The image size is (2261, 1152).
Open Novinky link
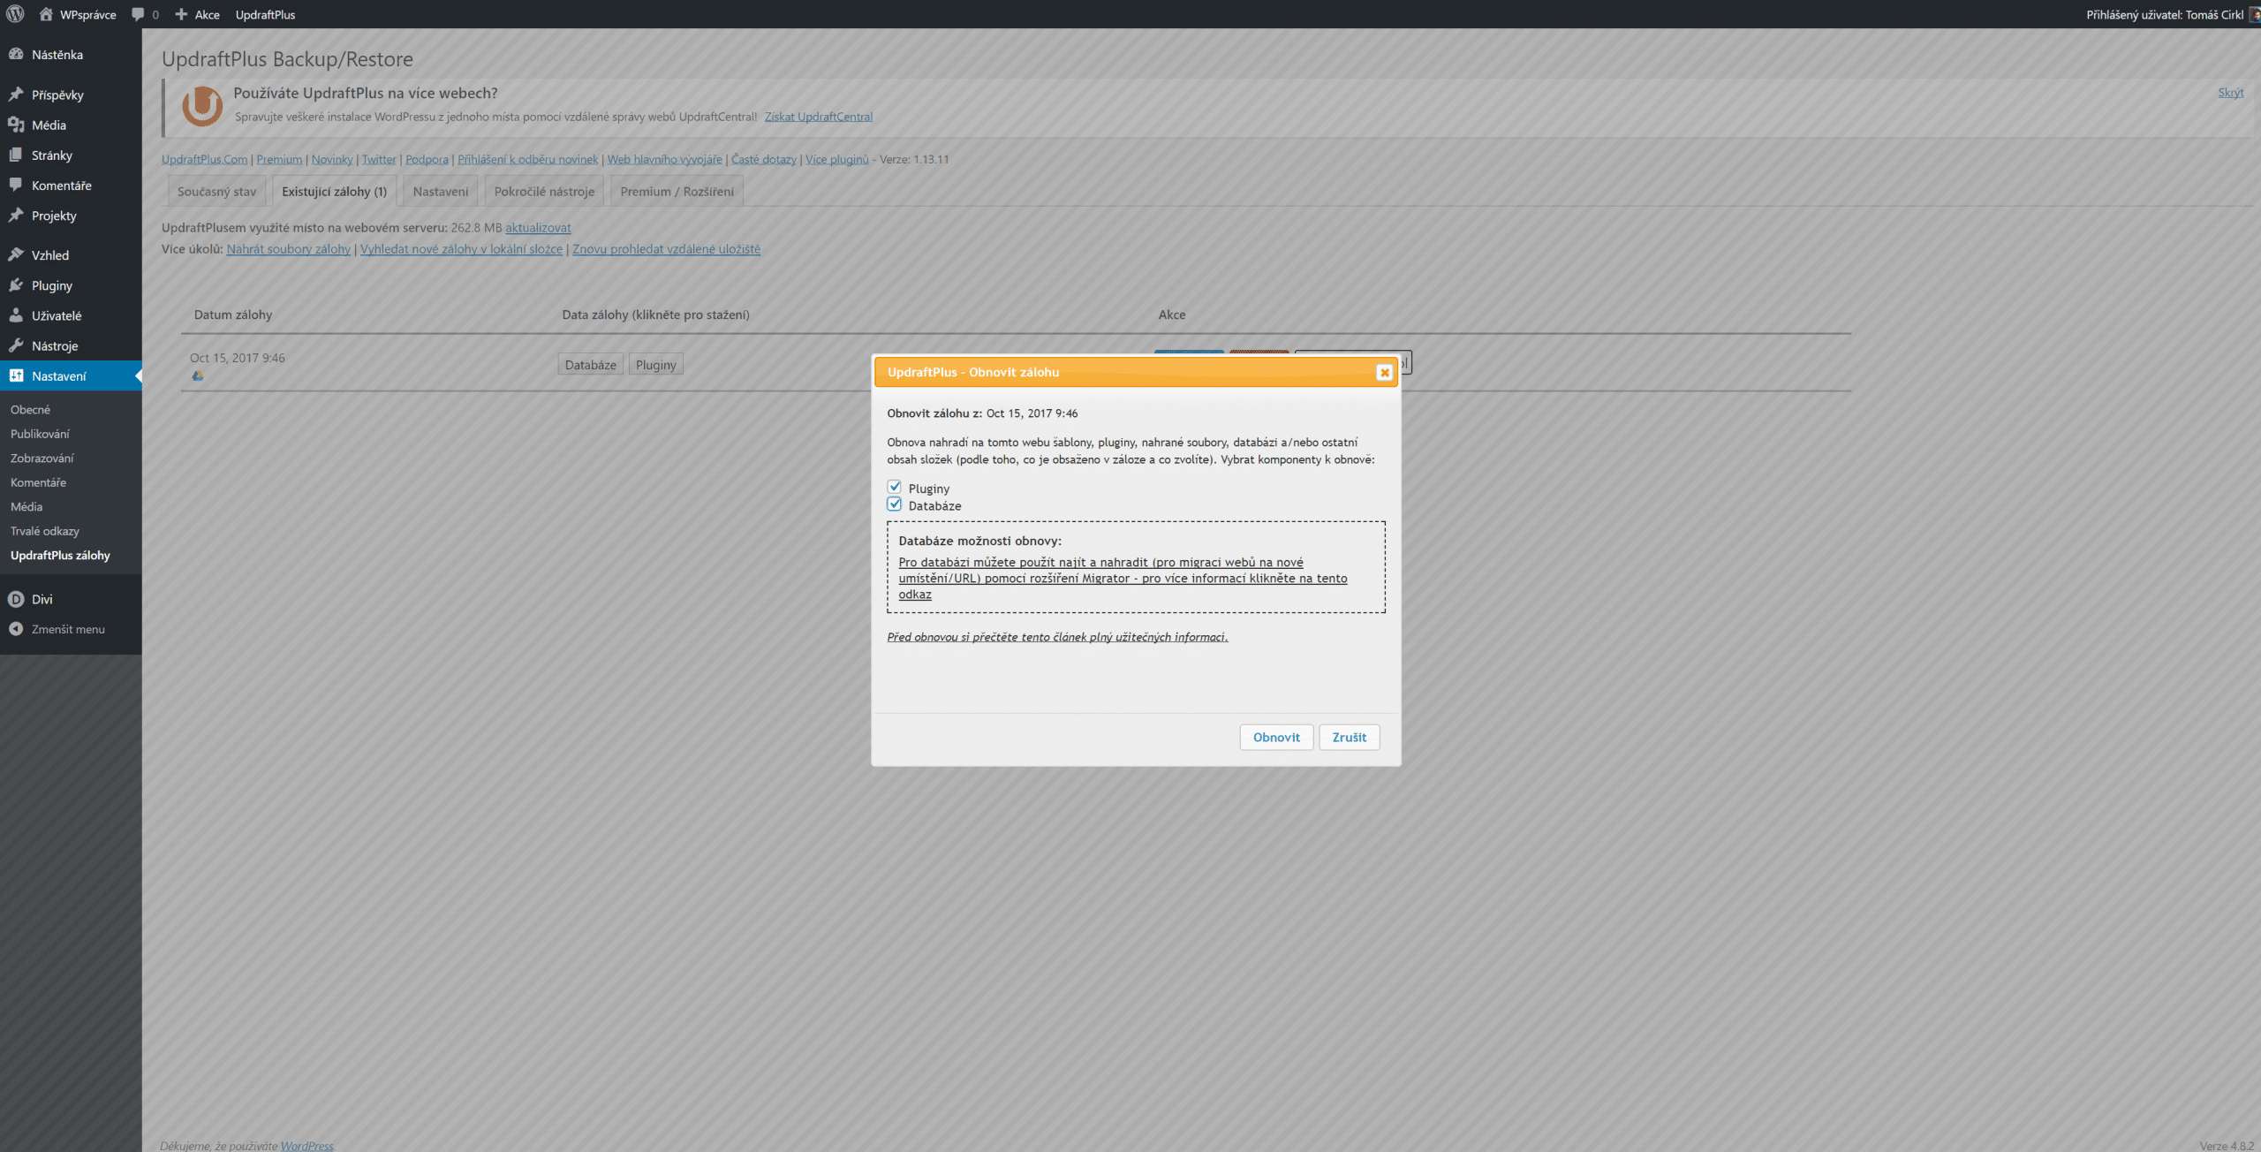point(332,159)
